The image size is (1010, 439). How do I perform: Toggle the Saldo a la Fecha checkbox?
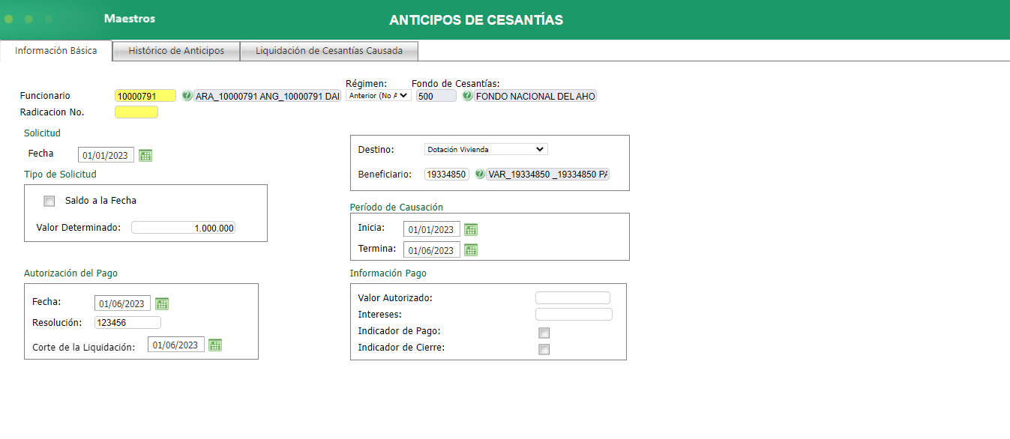tap(49, 201)
